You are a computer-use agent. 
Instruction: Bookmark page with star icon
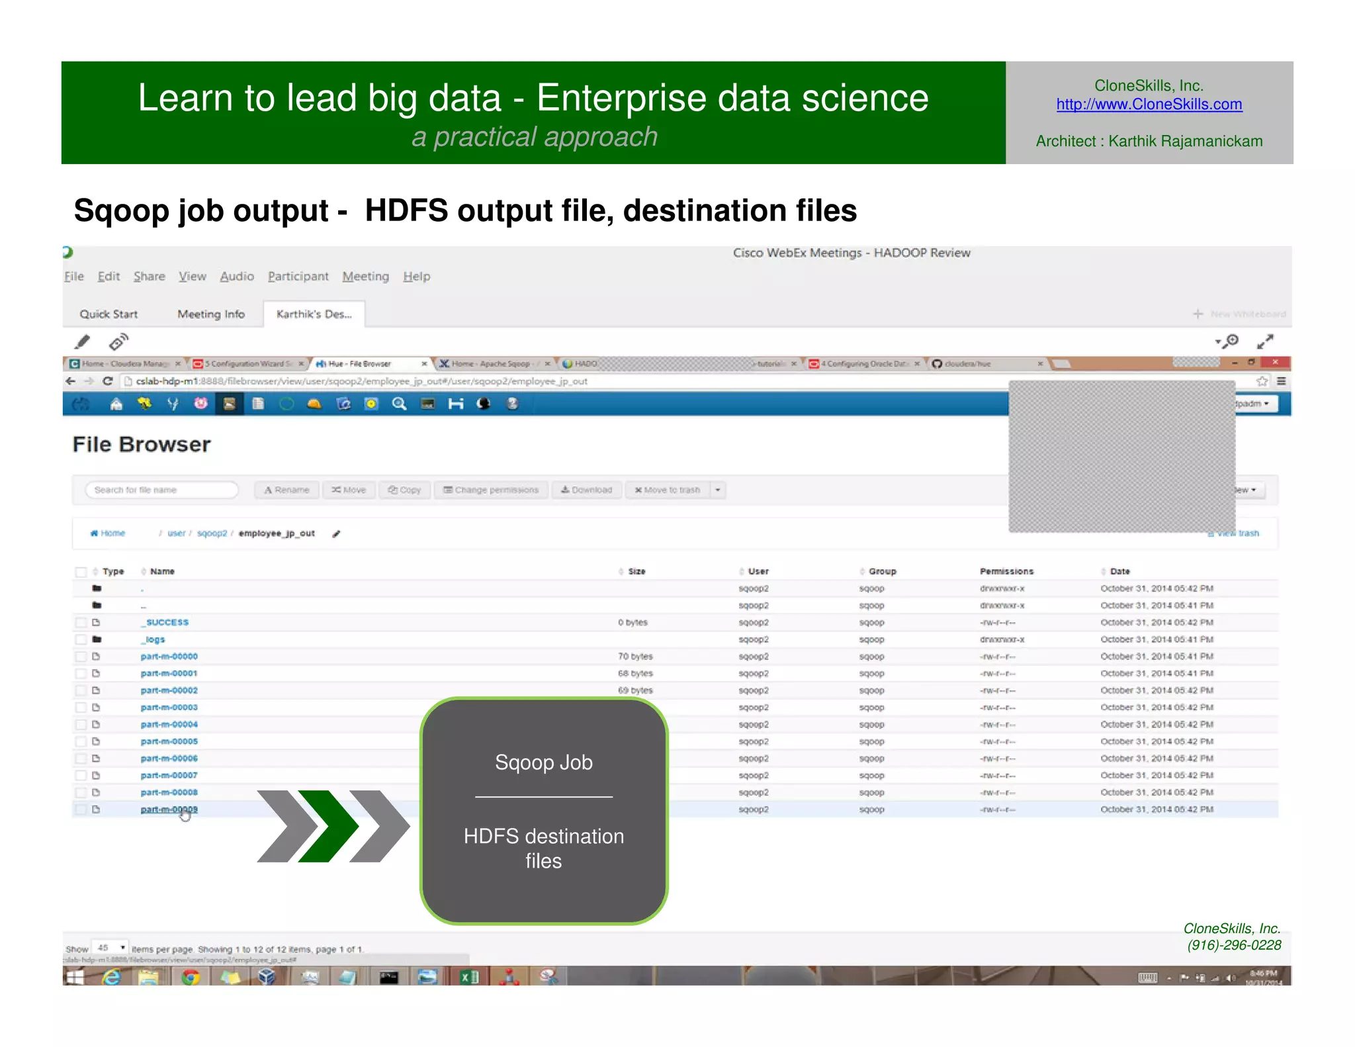click(1262, 381)
